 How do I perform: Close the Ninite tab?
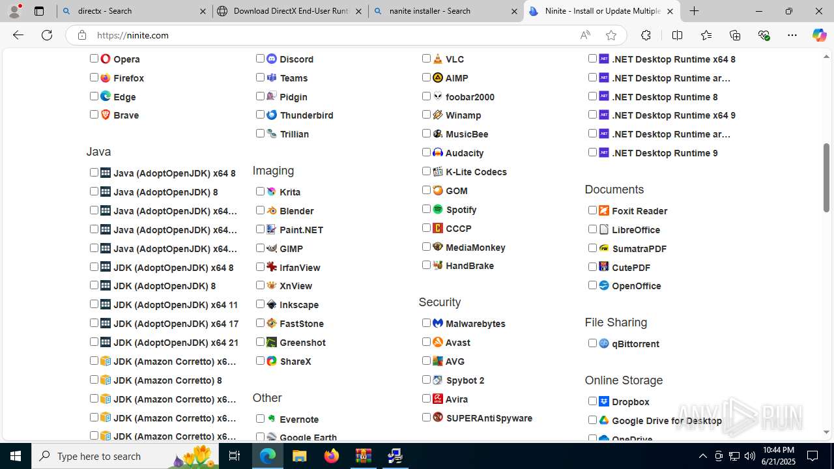pos(670,11)
